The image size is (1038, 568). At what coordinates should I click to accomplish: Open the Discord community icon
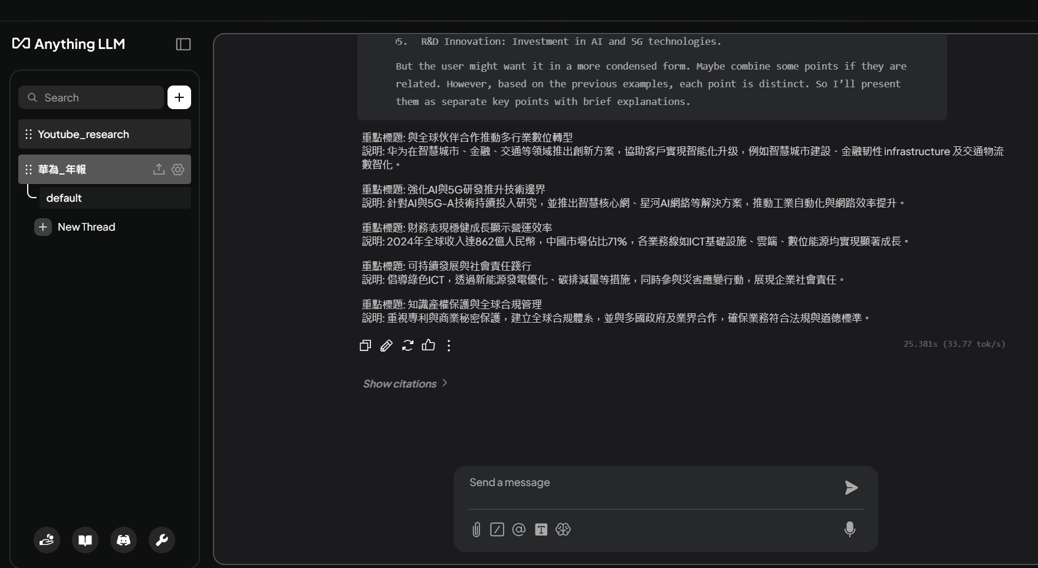pyautogui.click(x=123, y=540)
